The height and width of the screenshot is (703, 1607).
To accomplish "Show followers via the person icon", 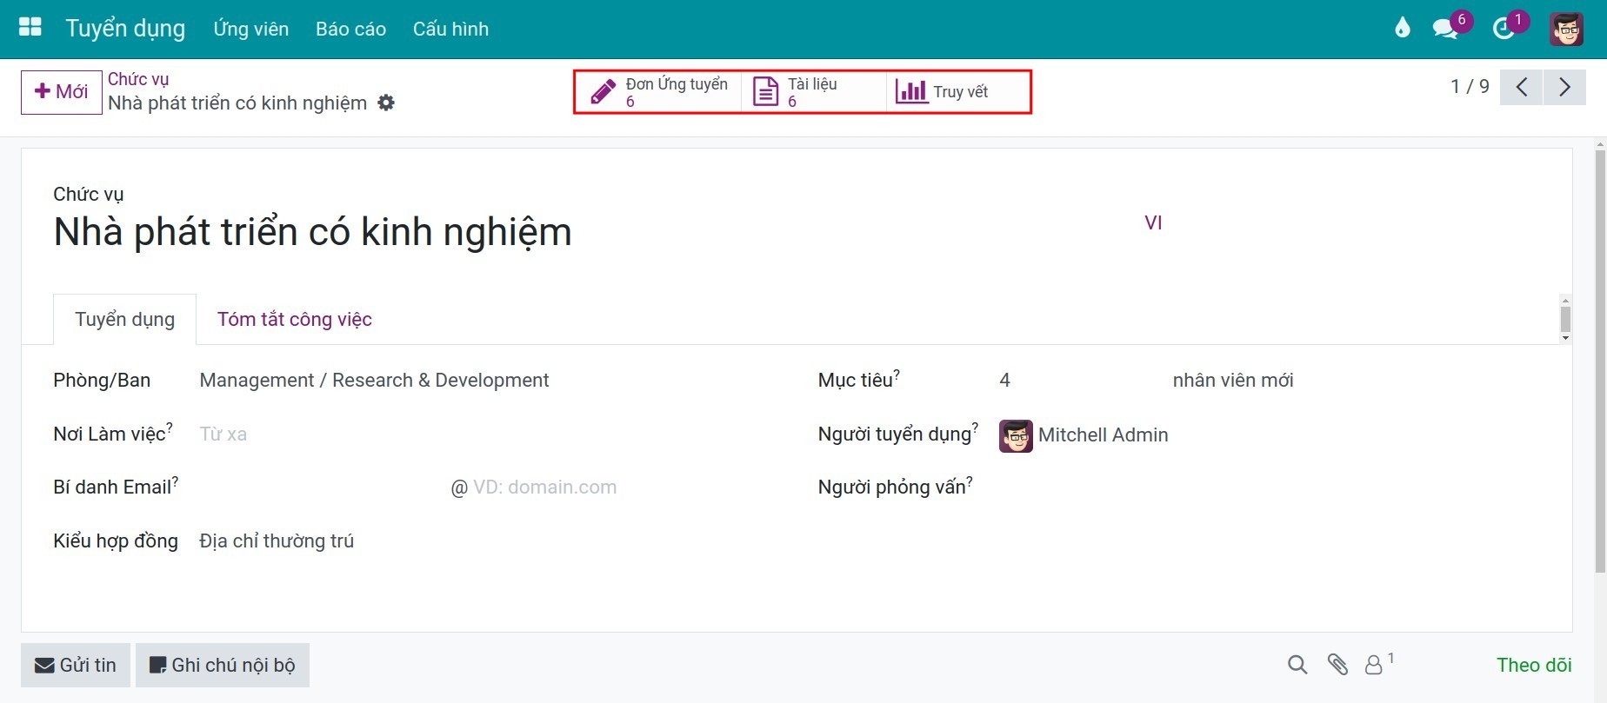I will [x=1374, y=666].
